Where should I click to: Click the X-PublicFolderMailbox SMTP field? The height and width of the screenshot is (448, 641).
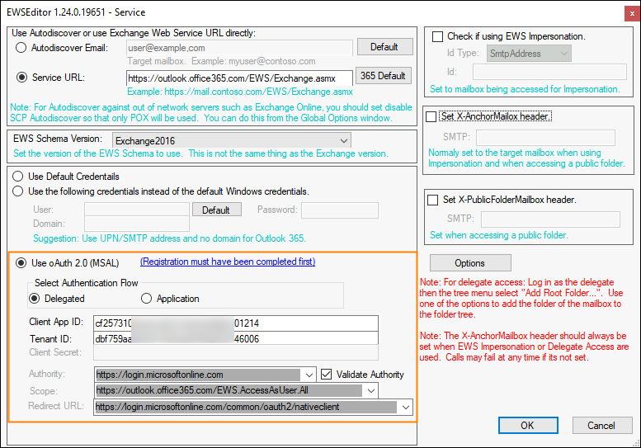point(550,219)
